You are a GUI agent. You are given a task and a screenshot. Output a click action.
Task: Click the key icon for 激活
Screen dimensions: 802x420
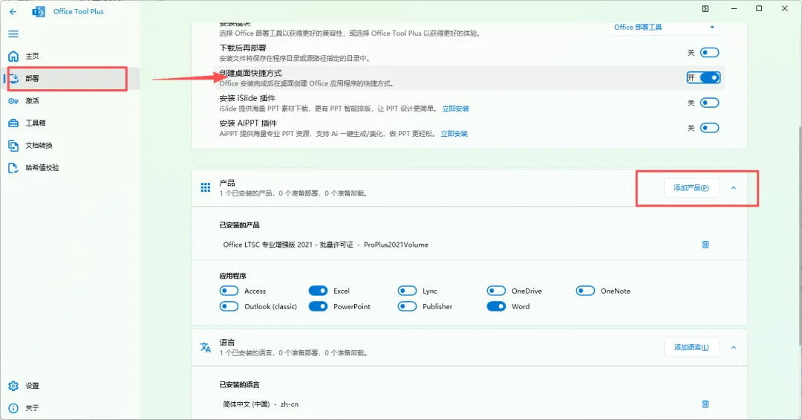13,101
